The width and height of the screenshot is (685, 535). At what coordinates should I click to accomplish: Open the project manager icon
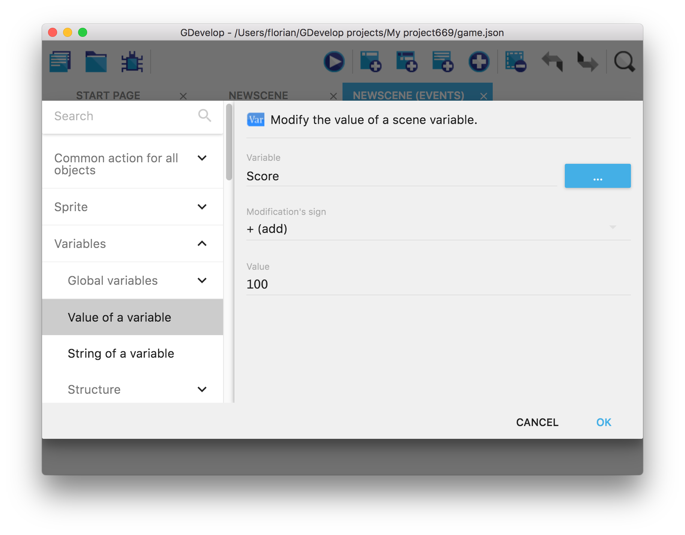click(60, 62)
